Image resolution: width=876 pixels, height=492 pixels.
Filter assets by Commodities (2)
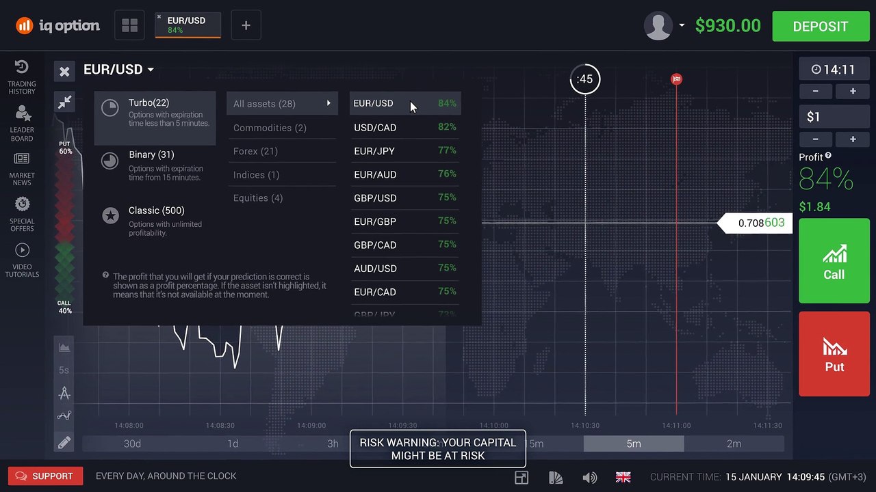pyautogui.click(x=282, y=128)
